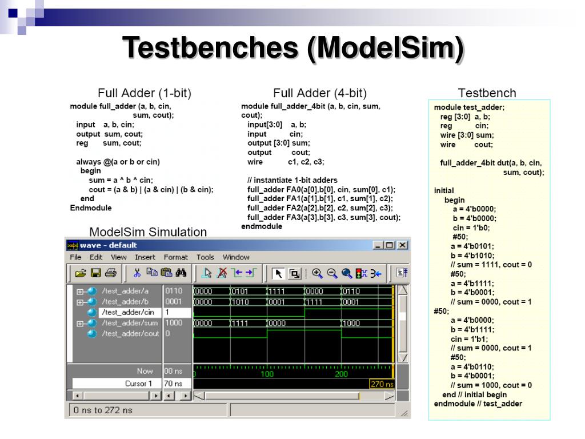
Task: Click the 100 mark on time ruler
Action: 267,374
